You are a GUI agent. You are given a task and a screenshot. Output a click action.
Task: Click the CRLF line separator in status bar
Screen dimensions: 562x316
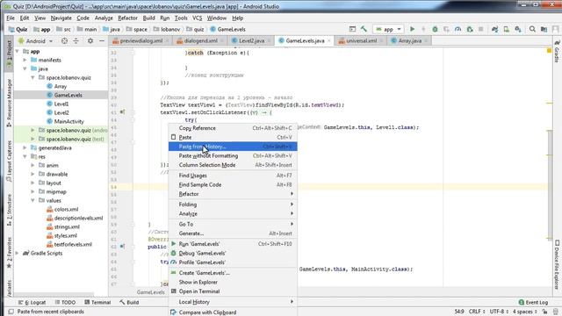click(477, 312)
